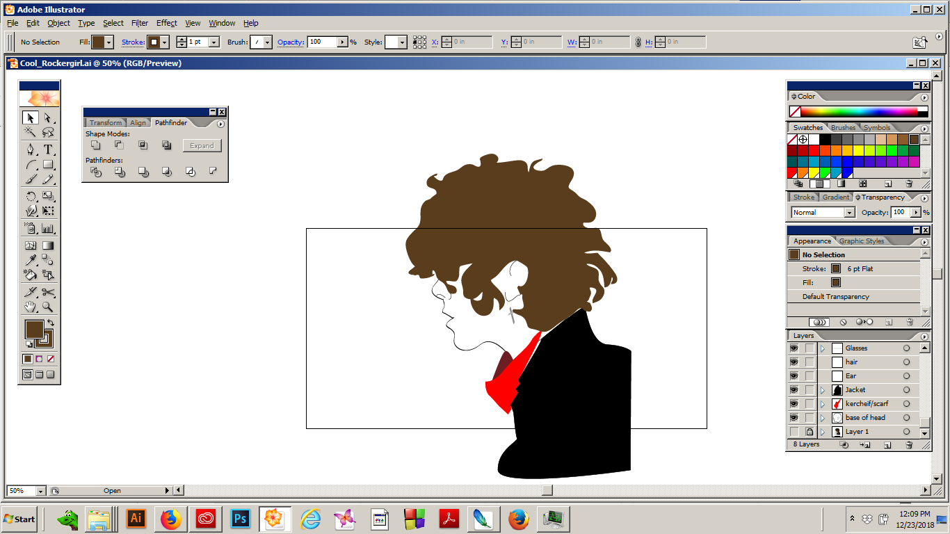Select the Gradient tool in toolbox
The width and height of the screenshot is (950, 534).
[x=48, y=245]
